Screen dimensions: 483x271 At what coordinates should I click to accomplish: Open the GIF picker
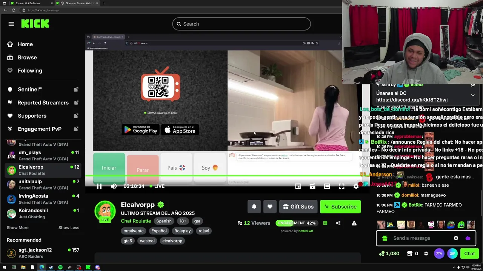452,254
